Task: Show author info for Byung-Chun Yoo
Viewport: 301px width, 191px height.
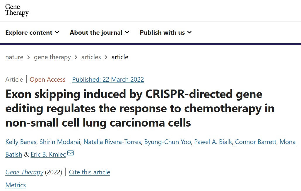Action: tap(168, 142)
